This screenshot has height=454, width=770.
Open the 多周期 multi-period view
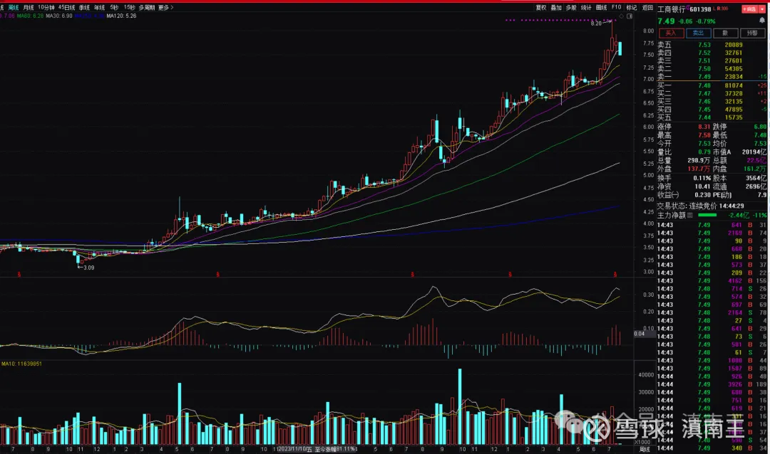coord(146,7)
